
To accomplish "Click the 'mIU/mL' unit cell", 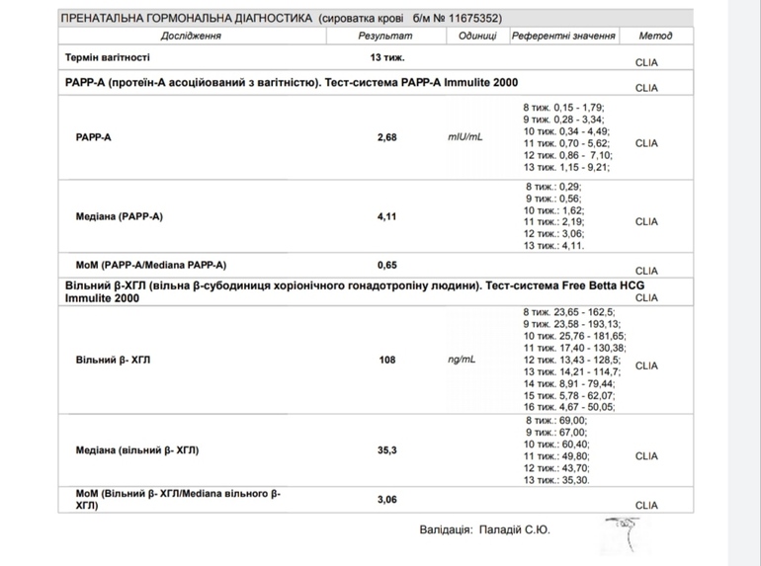I will pyautogui.click(x=465, y=137).
